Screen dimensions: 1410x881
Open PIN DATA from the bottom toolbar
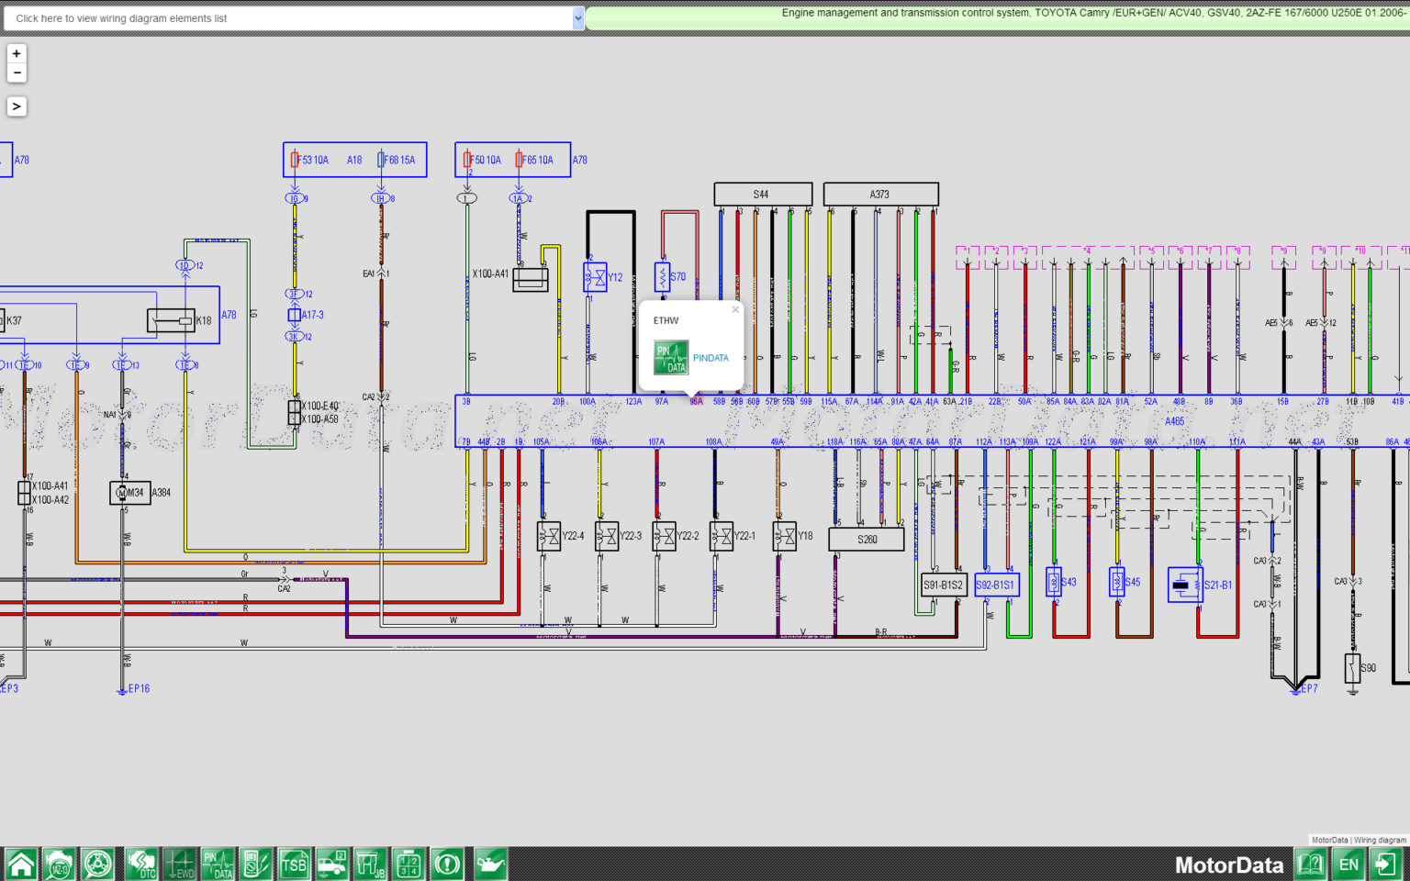coord(218,864)
